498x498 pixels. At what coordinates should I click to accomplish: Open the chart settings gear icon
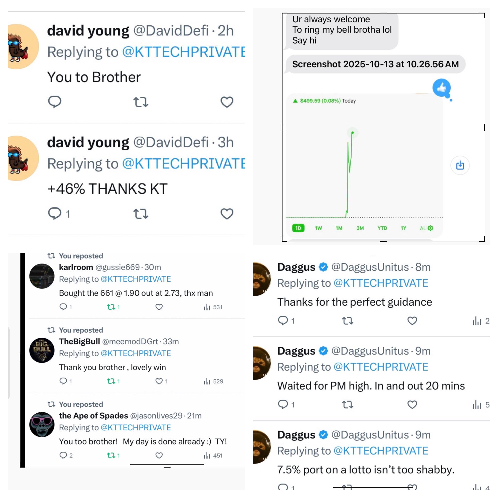point(430,228)
